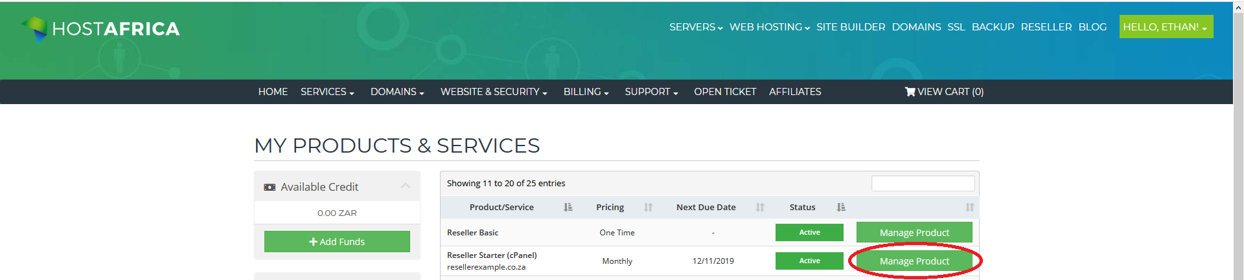Click the One Time pricing cell
Image resolution: width=1244 pixels, height=280 pixels.
click(x=617, y=233)
